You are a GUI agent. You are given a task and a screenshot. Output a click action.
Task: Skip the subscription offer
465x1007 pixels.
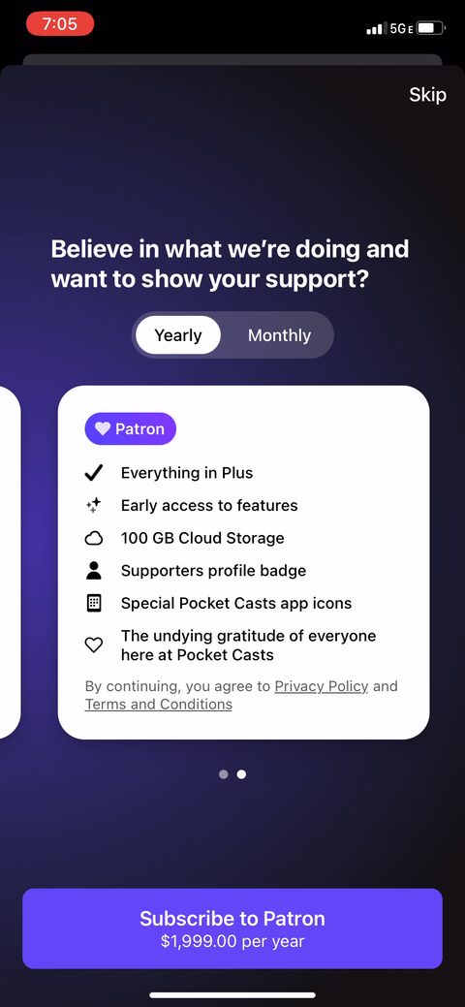427,95
